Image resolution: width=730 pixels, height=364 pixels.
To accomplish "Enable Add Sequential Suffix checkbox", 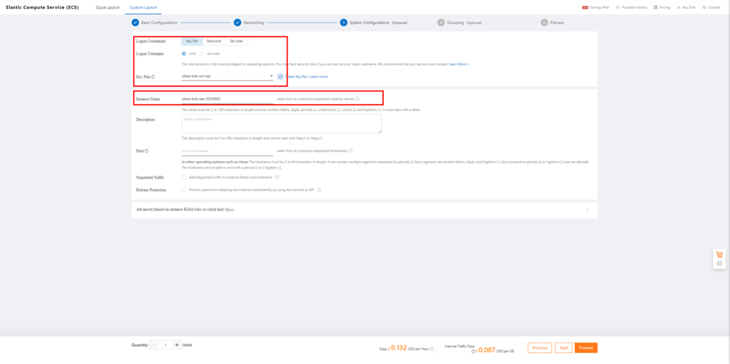I will point(184,177).
